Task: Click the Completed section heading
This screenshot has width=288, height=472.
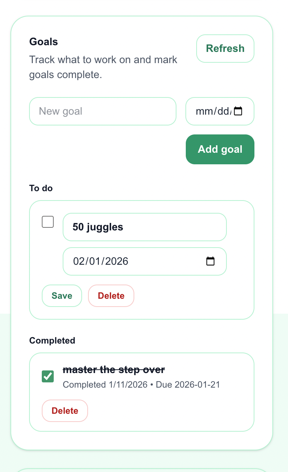Action: [52, 340]
